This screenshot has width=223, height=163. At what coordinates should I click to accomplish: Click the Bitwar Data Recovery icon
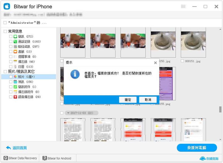pyautogui.click(x=6, y=158)
